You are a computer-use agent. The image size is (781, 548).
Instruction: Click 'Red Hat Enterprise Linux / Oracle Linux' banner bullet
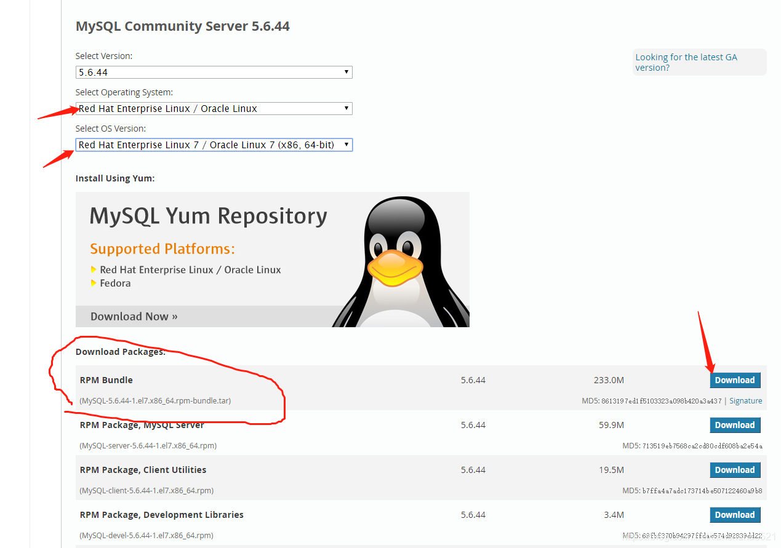pos(190,269)
